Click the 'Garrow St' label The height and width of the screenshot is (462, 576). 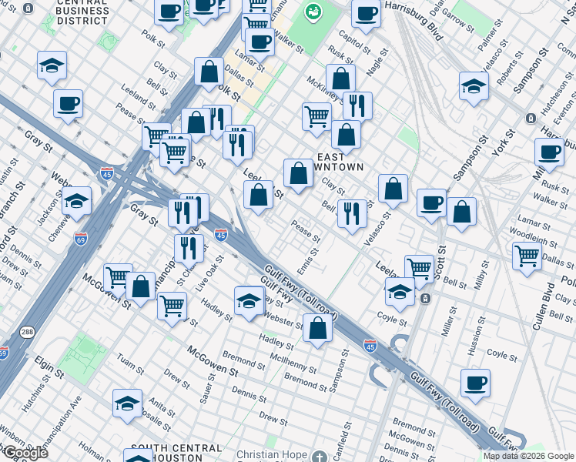458,20
